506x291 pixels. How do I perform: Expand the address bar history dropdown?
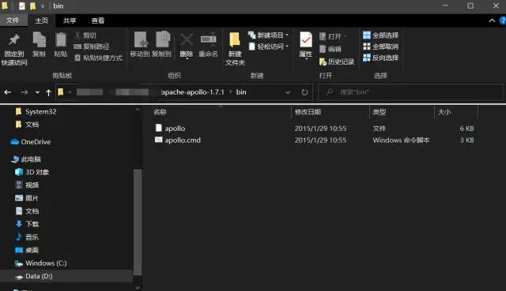288,92
